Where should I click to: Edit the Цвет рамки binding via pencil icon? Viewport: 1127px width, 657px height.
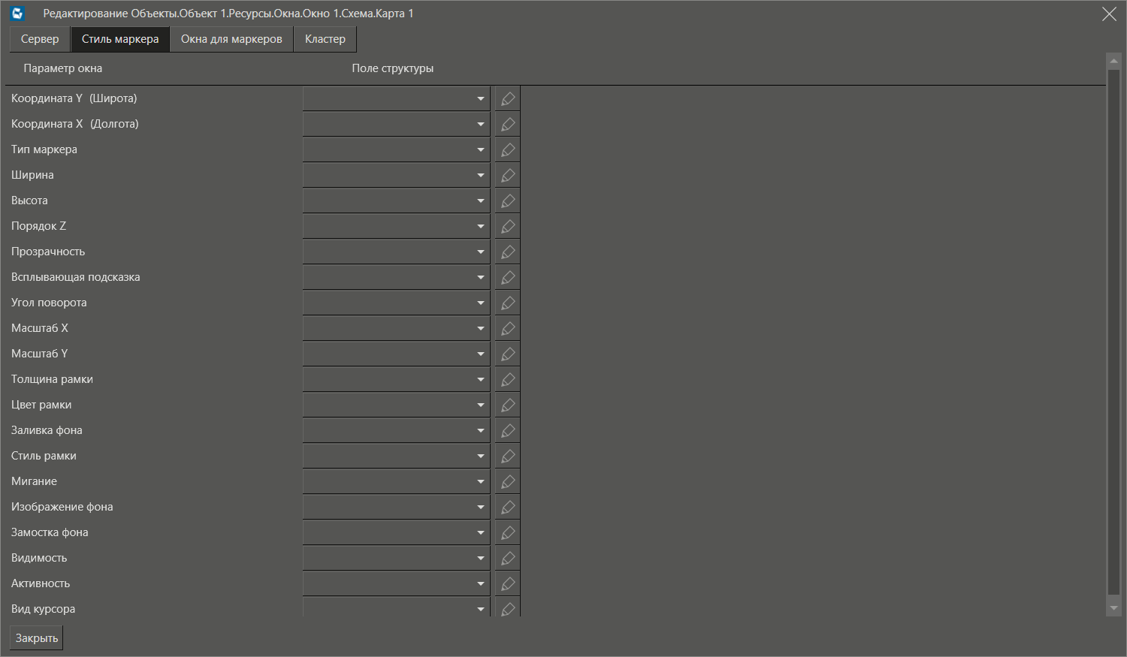(x=508, y=405)
